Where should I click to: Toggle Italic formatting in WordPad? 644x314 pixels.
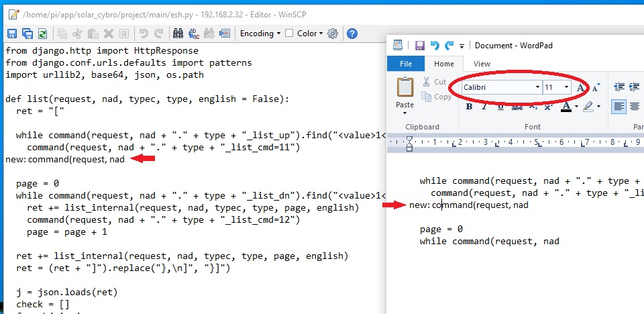click(483, 106)
